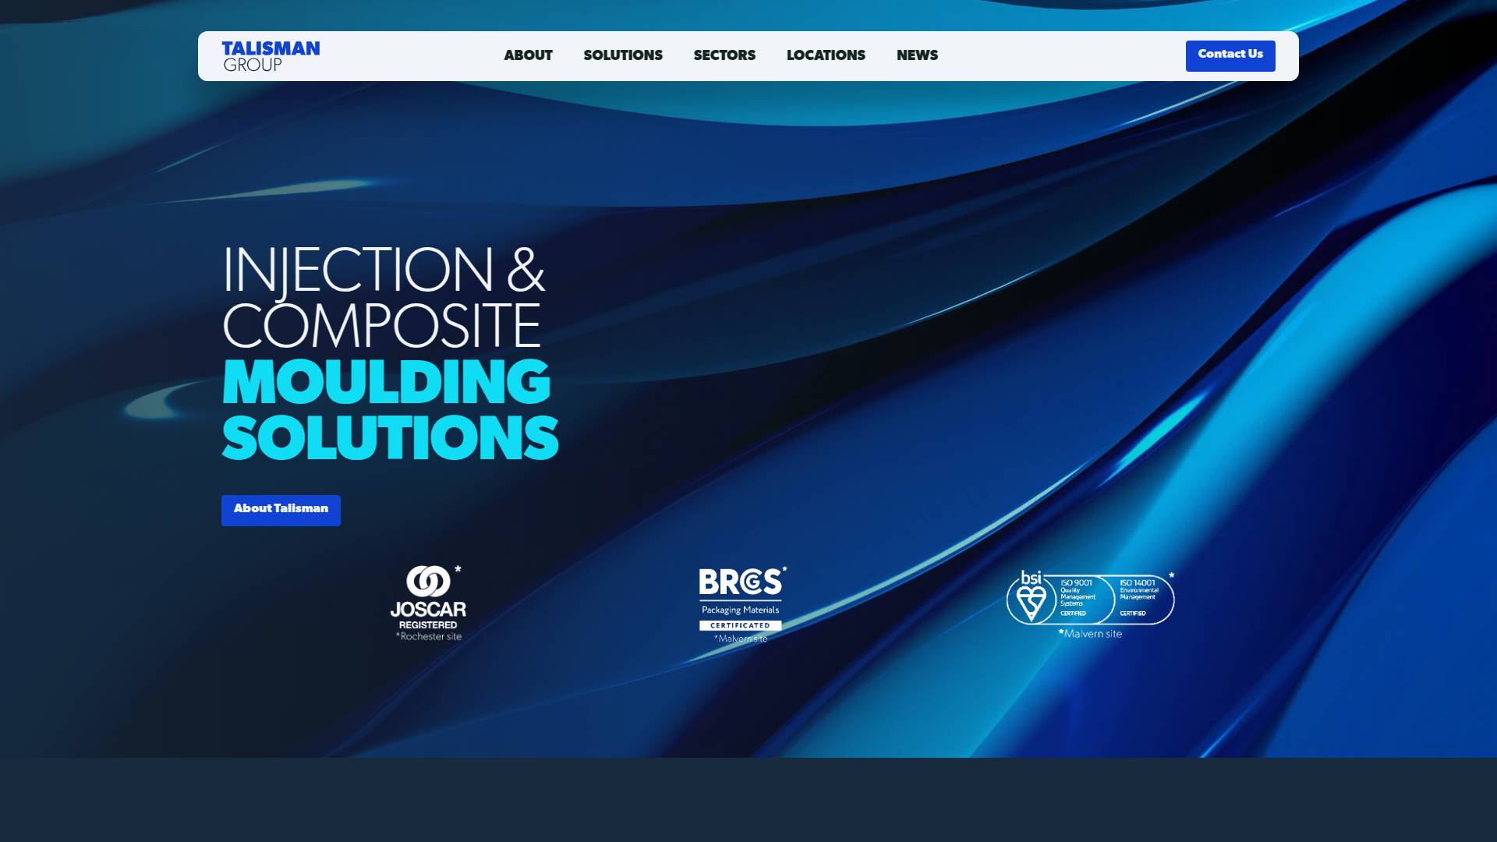Click the Malvern site text below BRCGS logo

pyautogui.click(x=741, y=638)
